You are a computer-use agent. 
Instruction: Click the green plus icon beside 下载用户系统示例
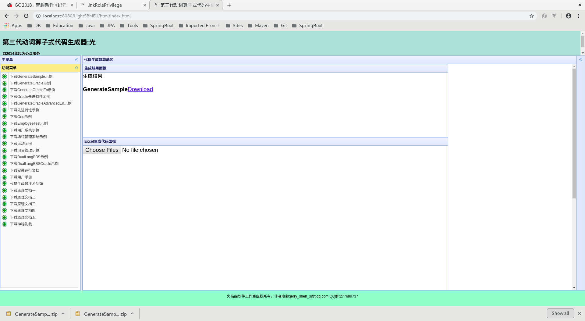tap(5, 130)
